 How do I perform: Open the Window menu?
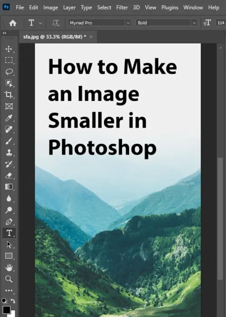click(x=193, y=8)
